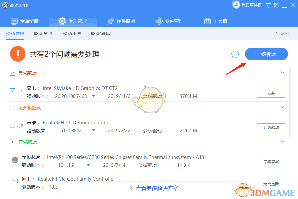Refresh the driver scan with circular arrows

[x=235, y=54]
